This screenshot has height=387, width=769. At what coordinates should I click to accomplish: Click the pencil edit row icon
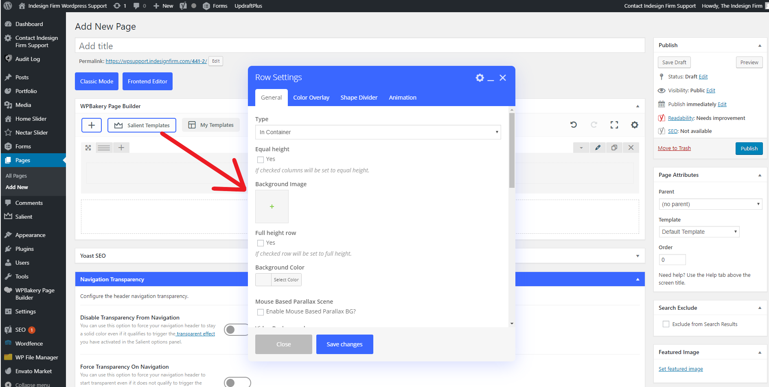(598, 148)
